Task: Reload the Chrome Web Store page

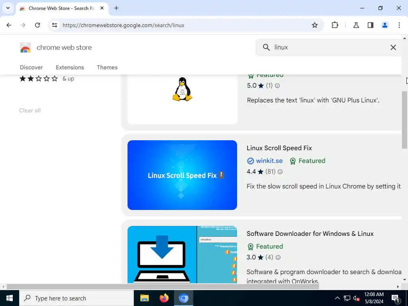Action: pyautogui.click(x=37, y=25)
